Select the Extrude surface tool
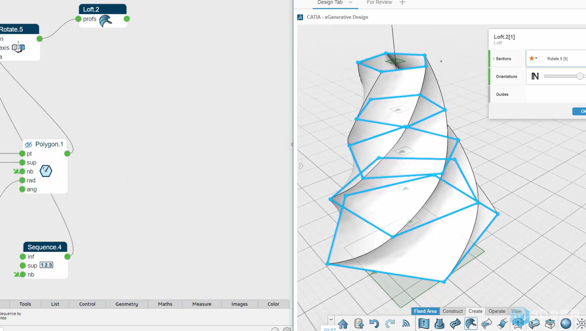This screenshot has height=331, width=586. (x=424, y=324)
